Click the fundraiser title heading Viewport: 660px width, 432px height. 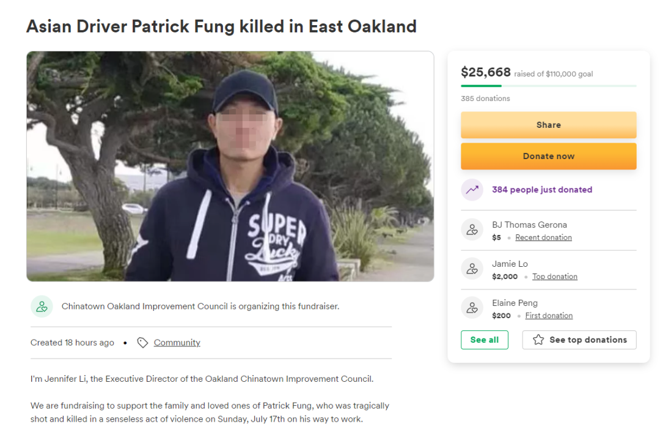pyautogui.click(x=221, y=26)
